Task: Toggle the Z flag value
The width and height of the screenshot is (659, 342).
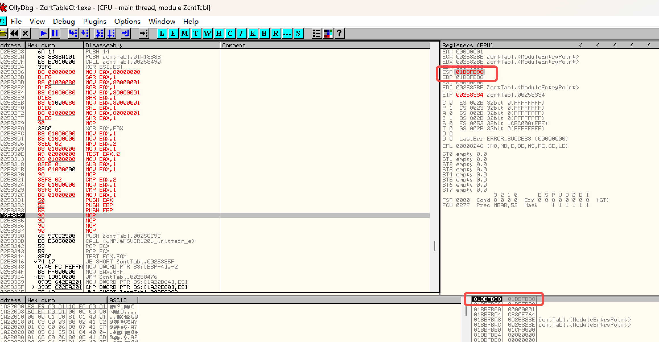Action: [x=451, y=118]
